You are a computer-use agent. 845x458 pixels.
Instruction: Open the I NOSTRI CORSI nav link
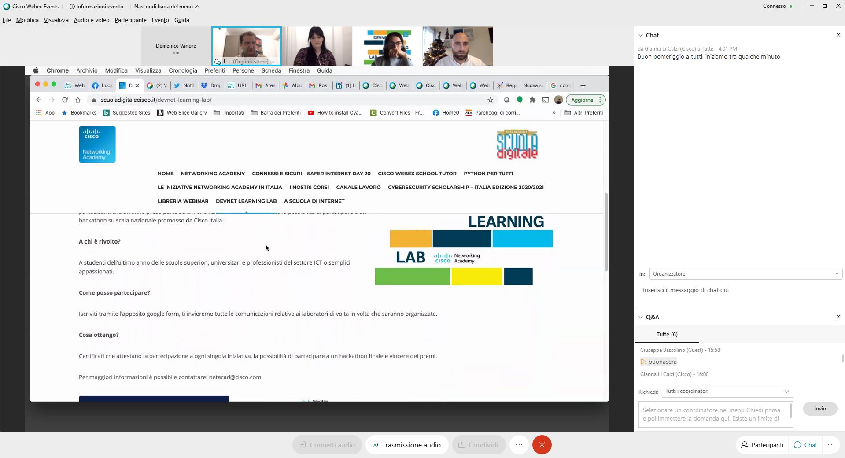pyautogui.click(x=309, y=188)
